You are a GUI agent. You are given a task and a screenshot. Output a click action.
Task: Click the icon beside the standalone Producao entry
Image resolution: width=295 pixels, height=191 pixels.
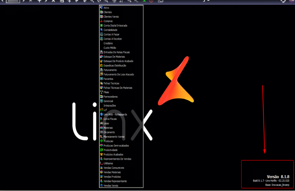[x=102, y=141]
